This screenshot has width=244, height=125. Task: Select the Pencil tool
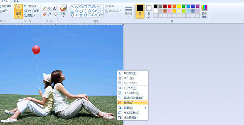pyautogui.click(x=44, y=8)
